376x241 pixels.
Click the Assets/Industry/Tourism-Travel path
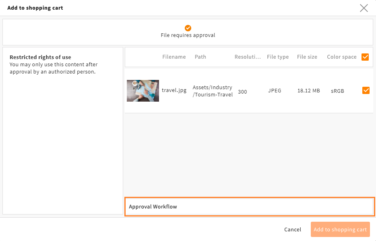213,91
